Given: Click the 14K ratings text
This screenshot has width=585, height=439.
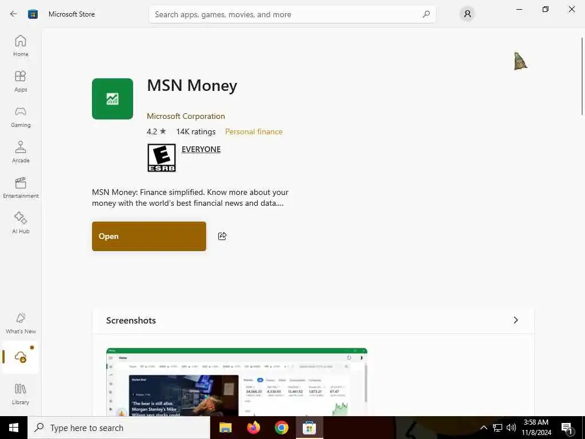Looking at the screenshot, I should 196,131.
